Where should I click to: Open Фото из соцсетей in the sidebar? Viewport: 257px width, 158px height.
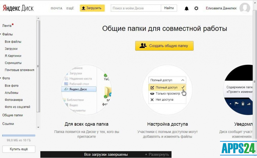tap(18, 107)
